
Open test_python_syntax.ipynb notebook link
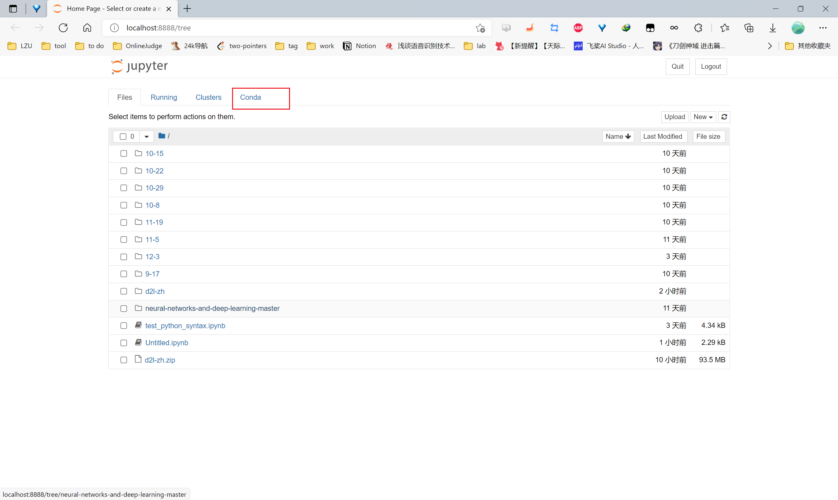pos(185,326)
